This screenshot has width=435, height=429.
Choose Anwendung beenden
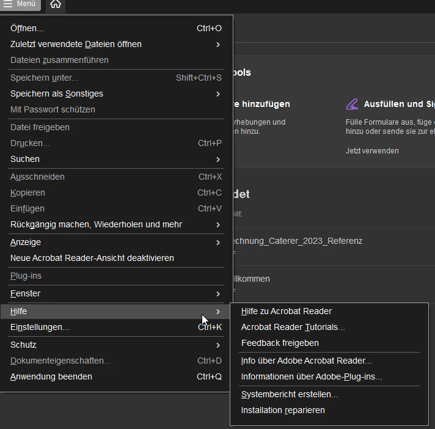[116, 376]
